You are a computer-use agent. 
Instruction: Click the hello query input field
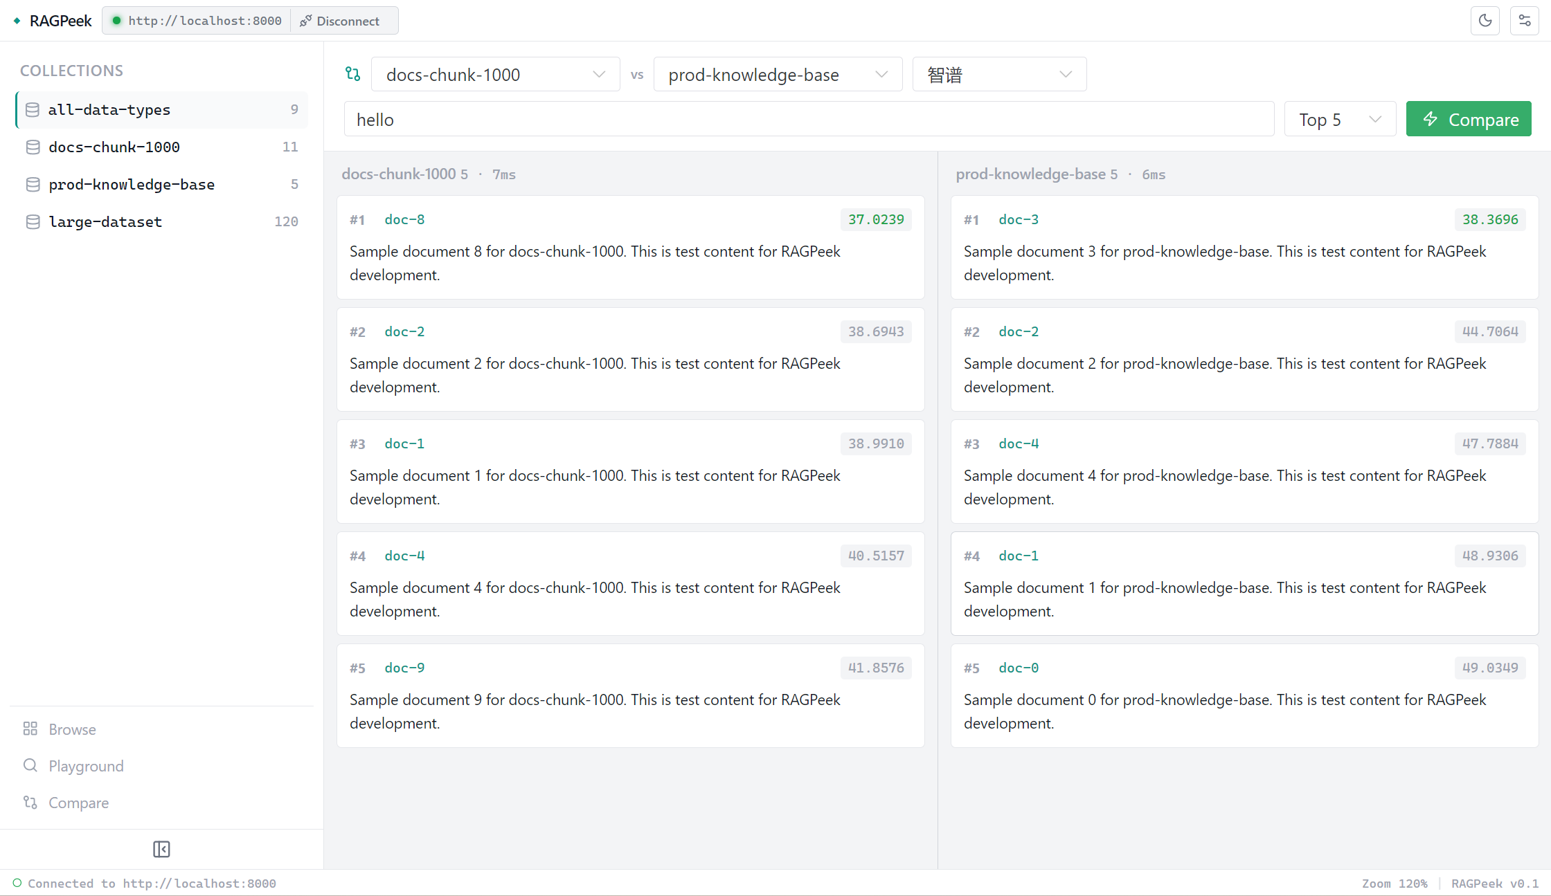pos(809,119)
